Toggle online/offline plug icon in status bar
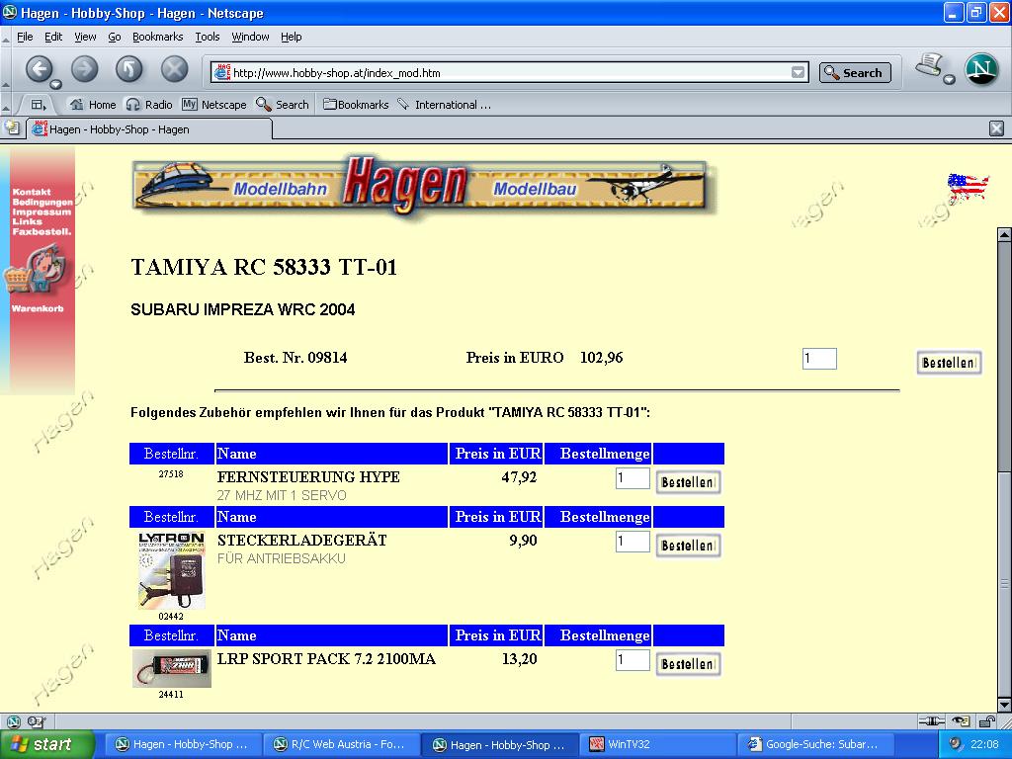This screenshot has height=759, width=1012. point(931,721)
